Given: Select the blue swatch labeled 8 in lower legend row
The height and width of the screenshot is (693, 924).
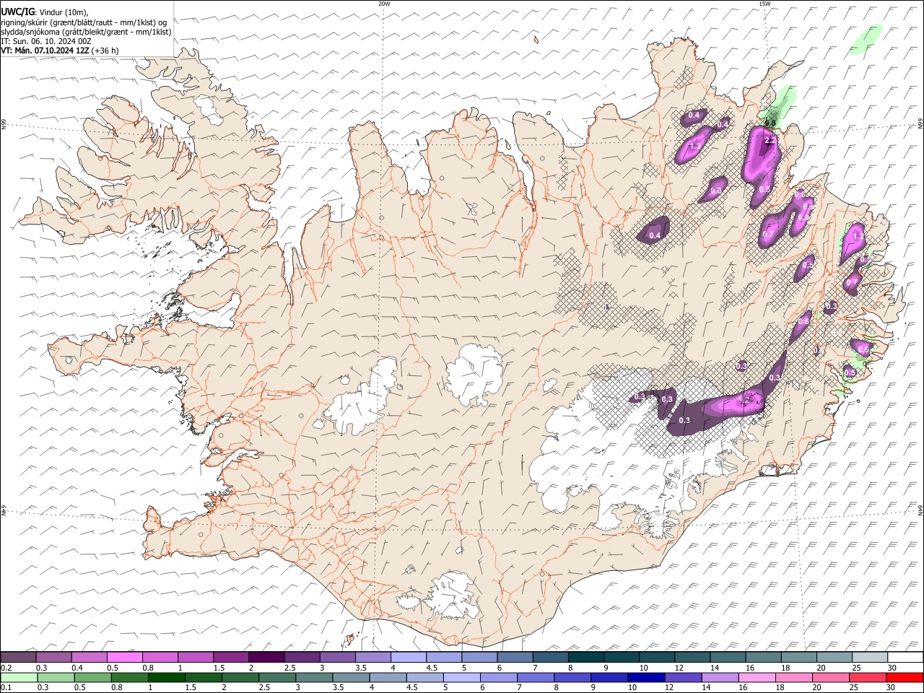Looking at the screenshot, I should coord(572,677).
